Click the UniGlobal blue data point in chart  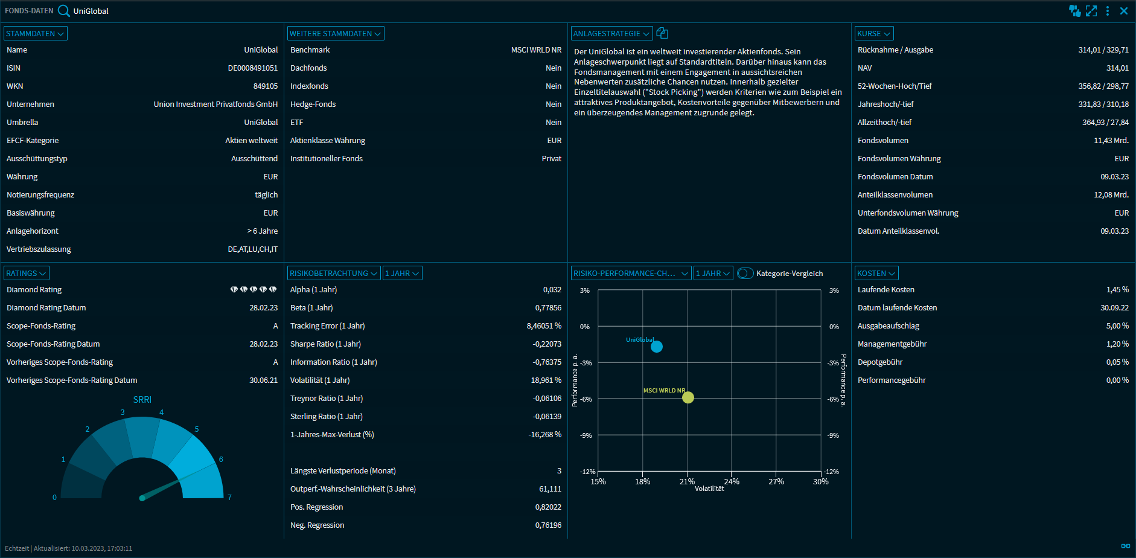(x=657, y=347)
